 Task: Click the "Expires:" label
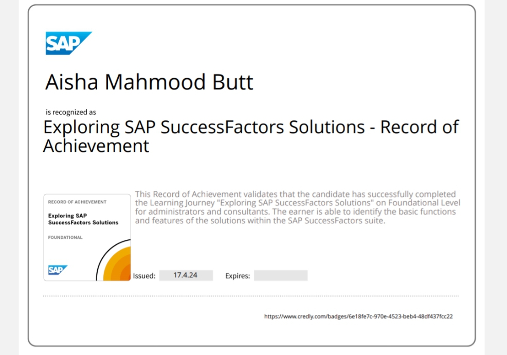click(238, 276)
